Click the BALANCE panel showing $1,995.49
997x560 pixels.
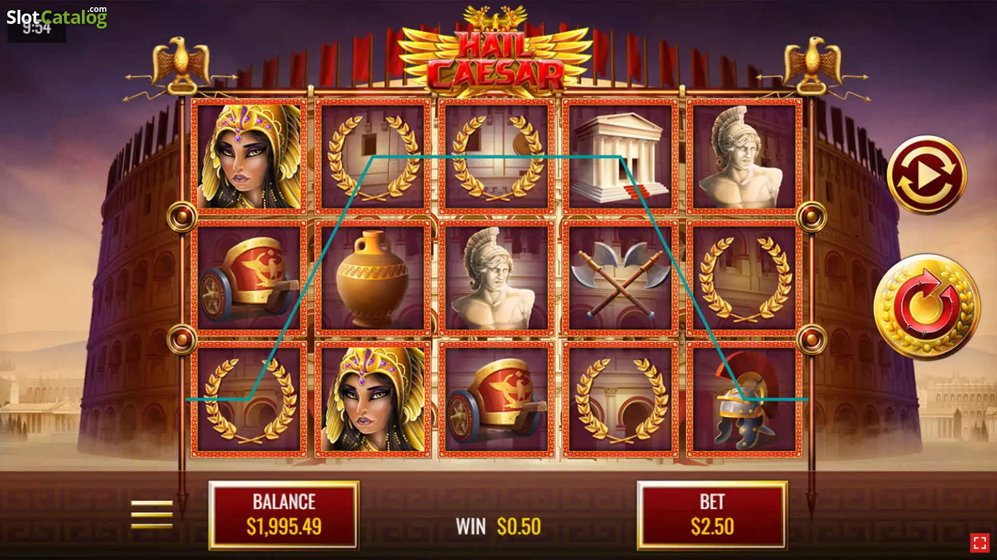[x=284, y=515]
